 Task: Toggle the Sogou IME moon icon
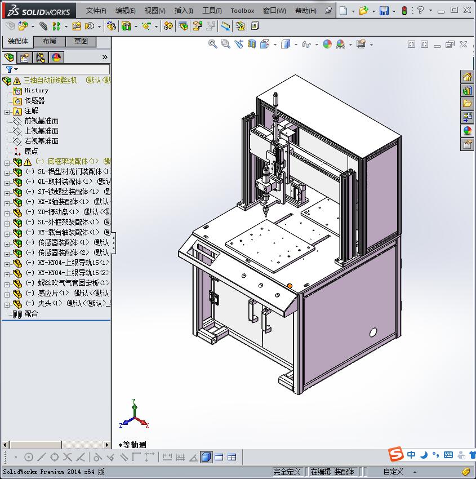click(x=424, y=455)
